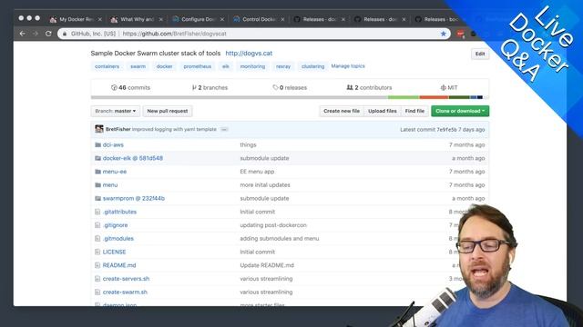Select the swarm topic tag
This screenshot has width=583, height=327.
click(138, 66)
